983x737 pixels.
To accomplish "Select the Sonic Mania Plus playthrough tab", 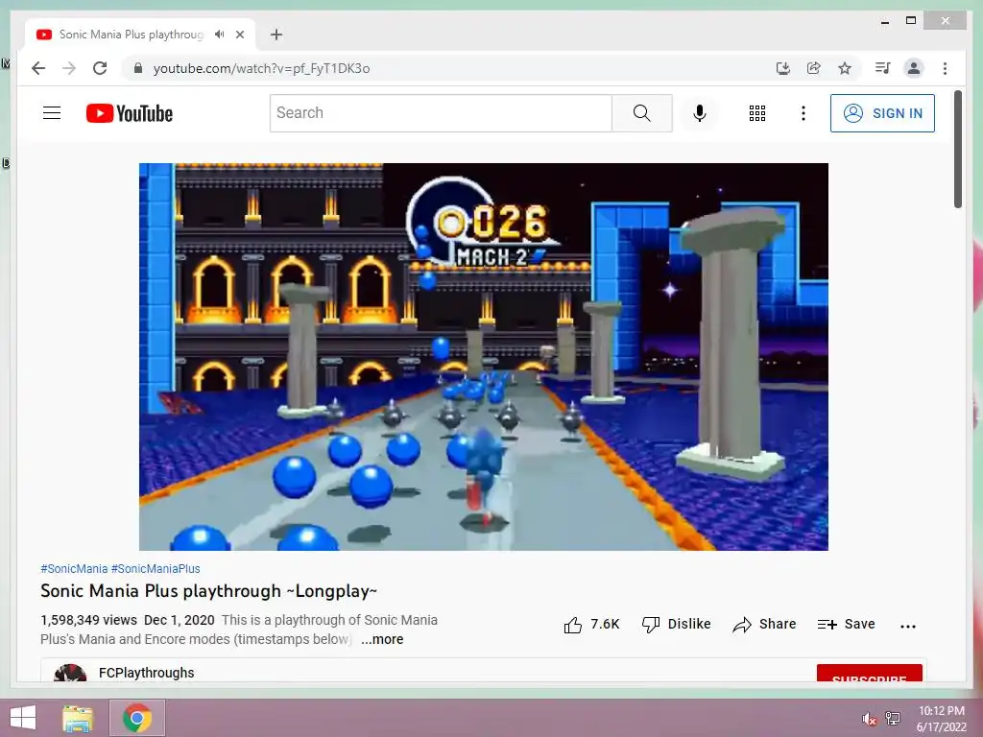I will (x=131, y=35).
